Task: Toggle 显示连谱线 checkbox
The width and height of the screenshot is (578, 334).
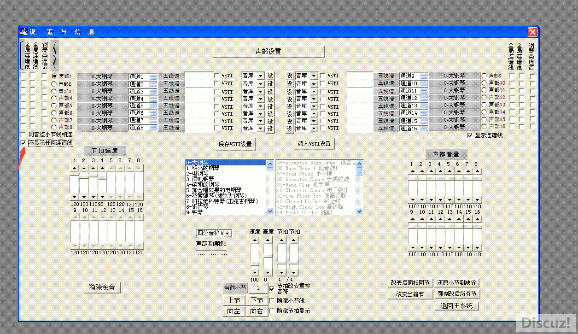Action: [x=470, y=135]
